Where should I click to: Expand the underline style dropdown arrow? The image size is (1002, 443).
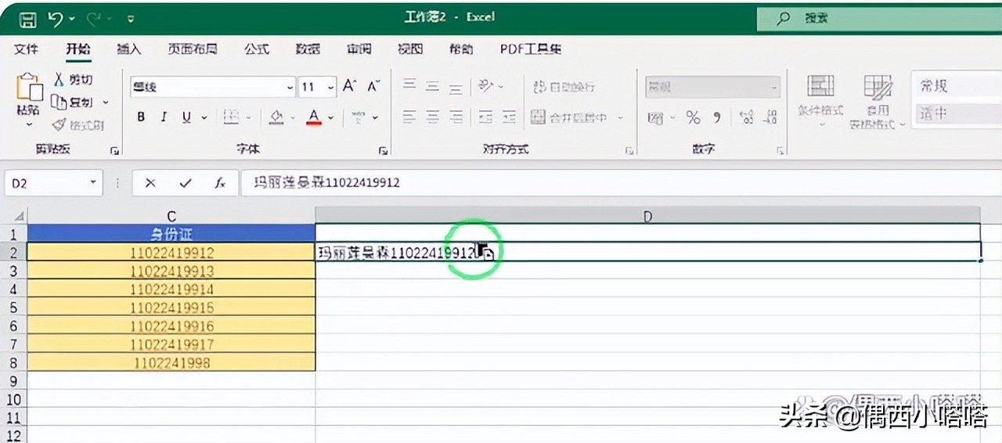[x=204, y=118]
